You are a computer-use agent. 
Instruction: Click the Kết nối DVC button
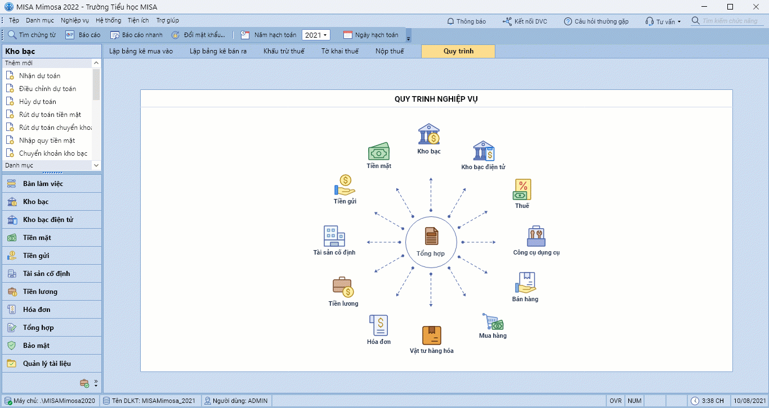click(x=525, y=21)
